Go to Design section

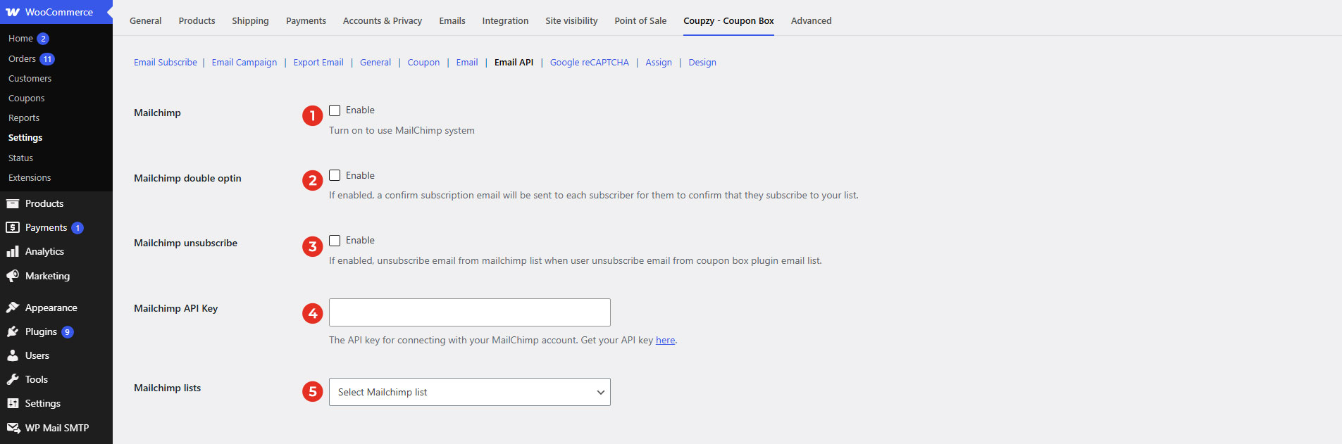point(702,62)
